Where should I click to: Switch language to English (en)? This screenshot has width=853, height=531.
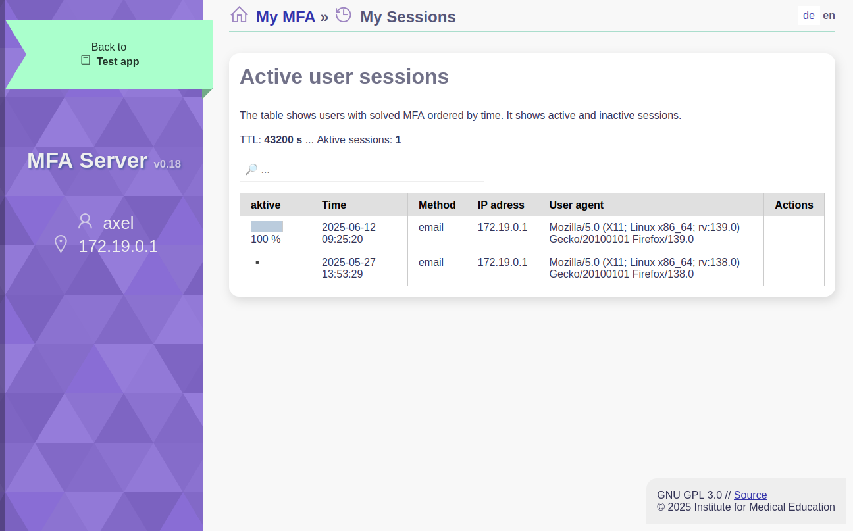[x=829, y=16]
